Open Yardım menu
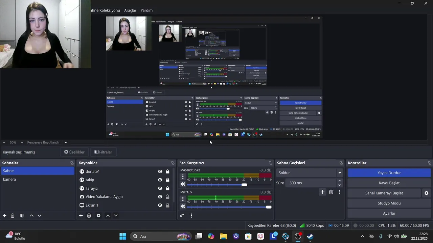The image size is (433, 243). 146,10
